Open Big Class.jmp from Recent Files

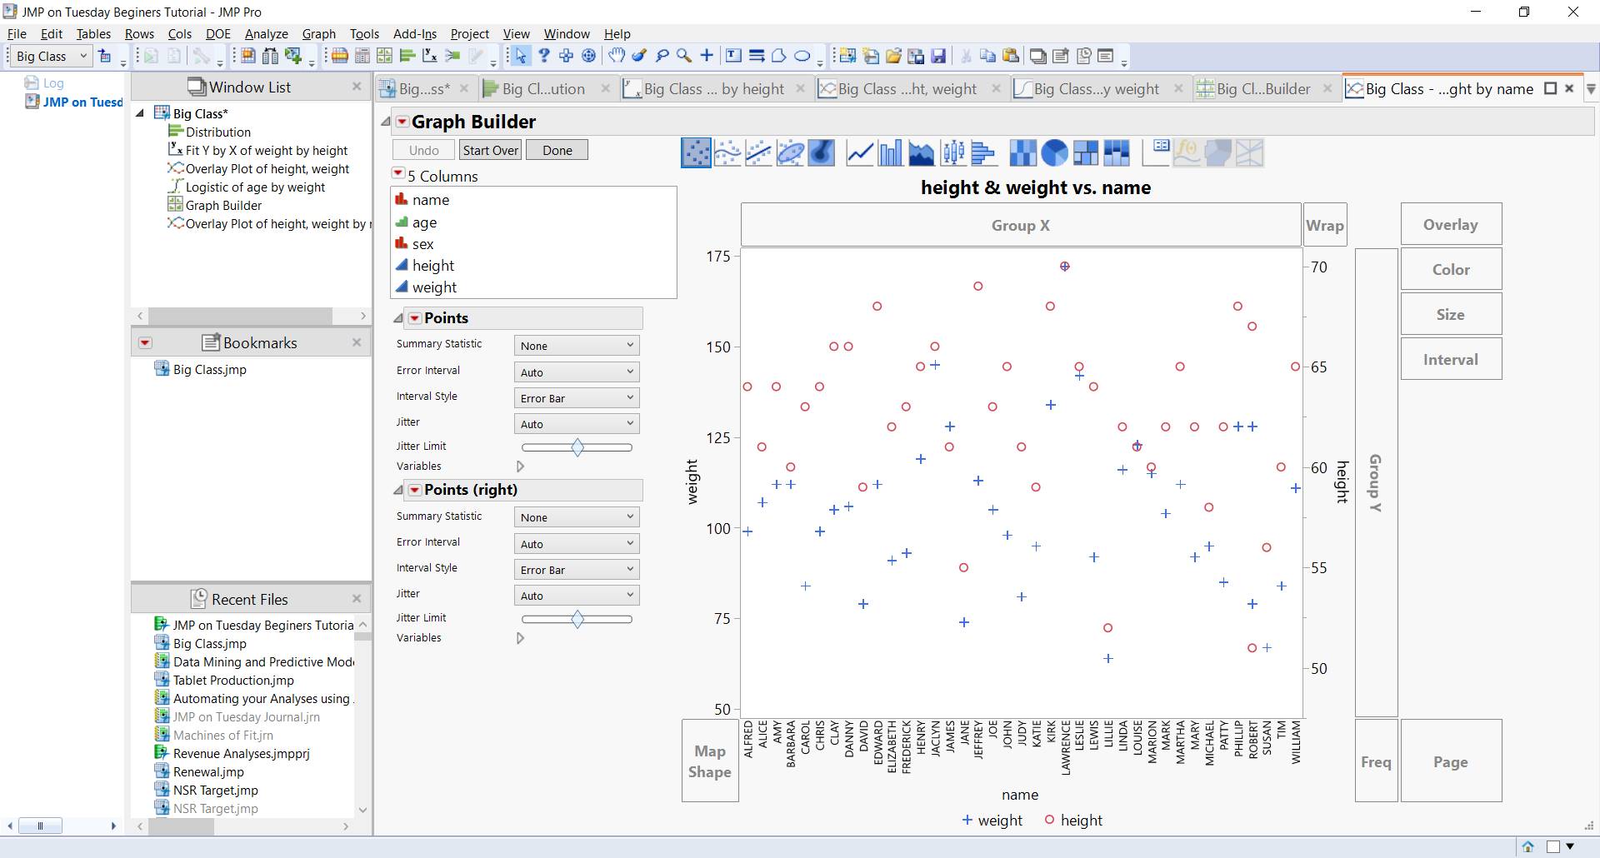209,643
